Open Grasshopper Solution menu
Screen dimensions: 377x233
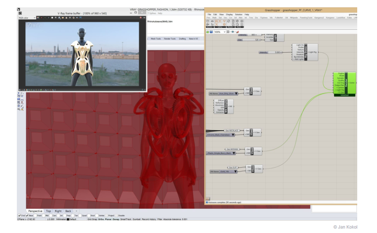[x=239, y=14]
